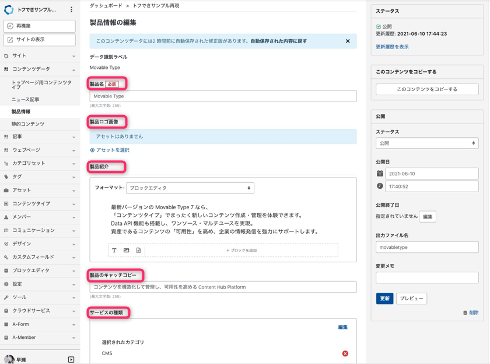This screenshot has height=364, width=490.
Task: Click the クラウドサービス sidebar icon
Action: pyautogui.click(x=6, y=311)
